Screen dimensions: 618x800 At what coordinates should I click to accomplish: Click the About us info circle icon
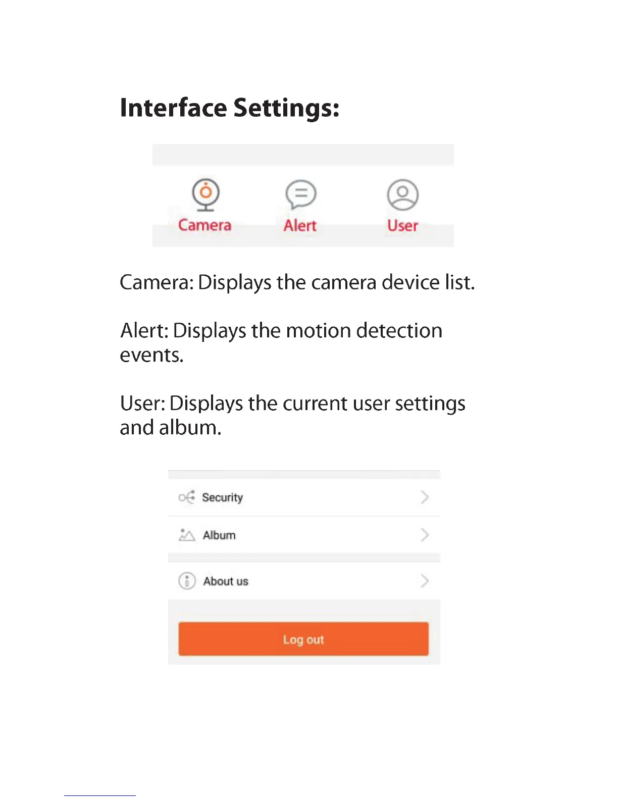(187, 581)
